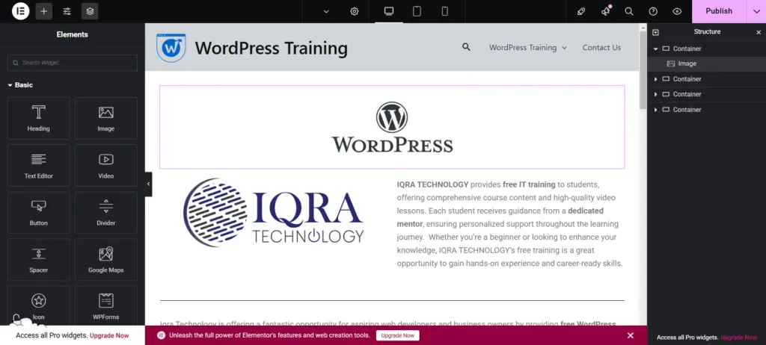Click the WordPress Training site logo

coord(171,48)
